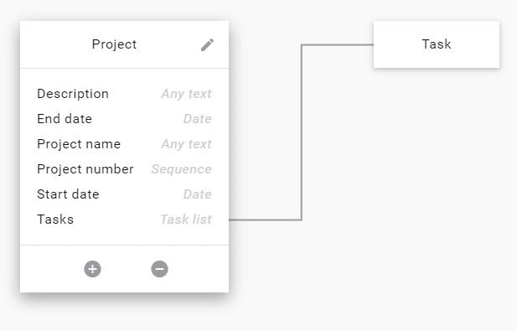Image resolution: width=517 pixels, height=331 pixels.
Task: Select the Project number field
Action: pos(124,169)
